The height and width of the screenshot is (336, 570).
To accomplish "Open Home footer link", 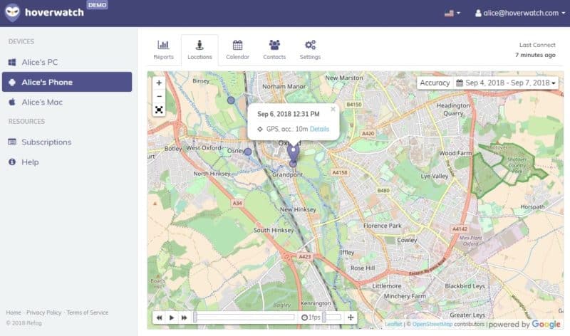I will (14, 313).
